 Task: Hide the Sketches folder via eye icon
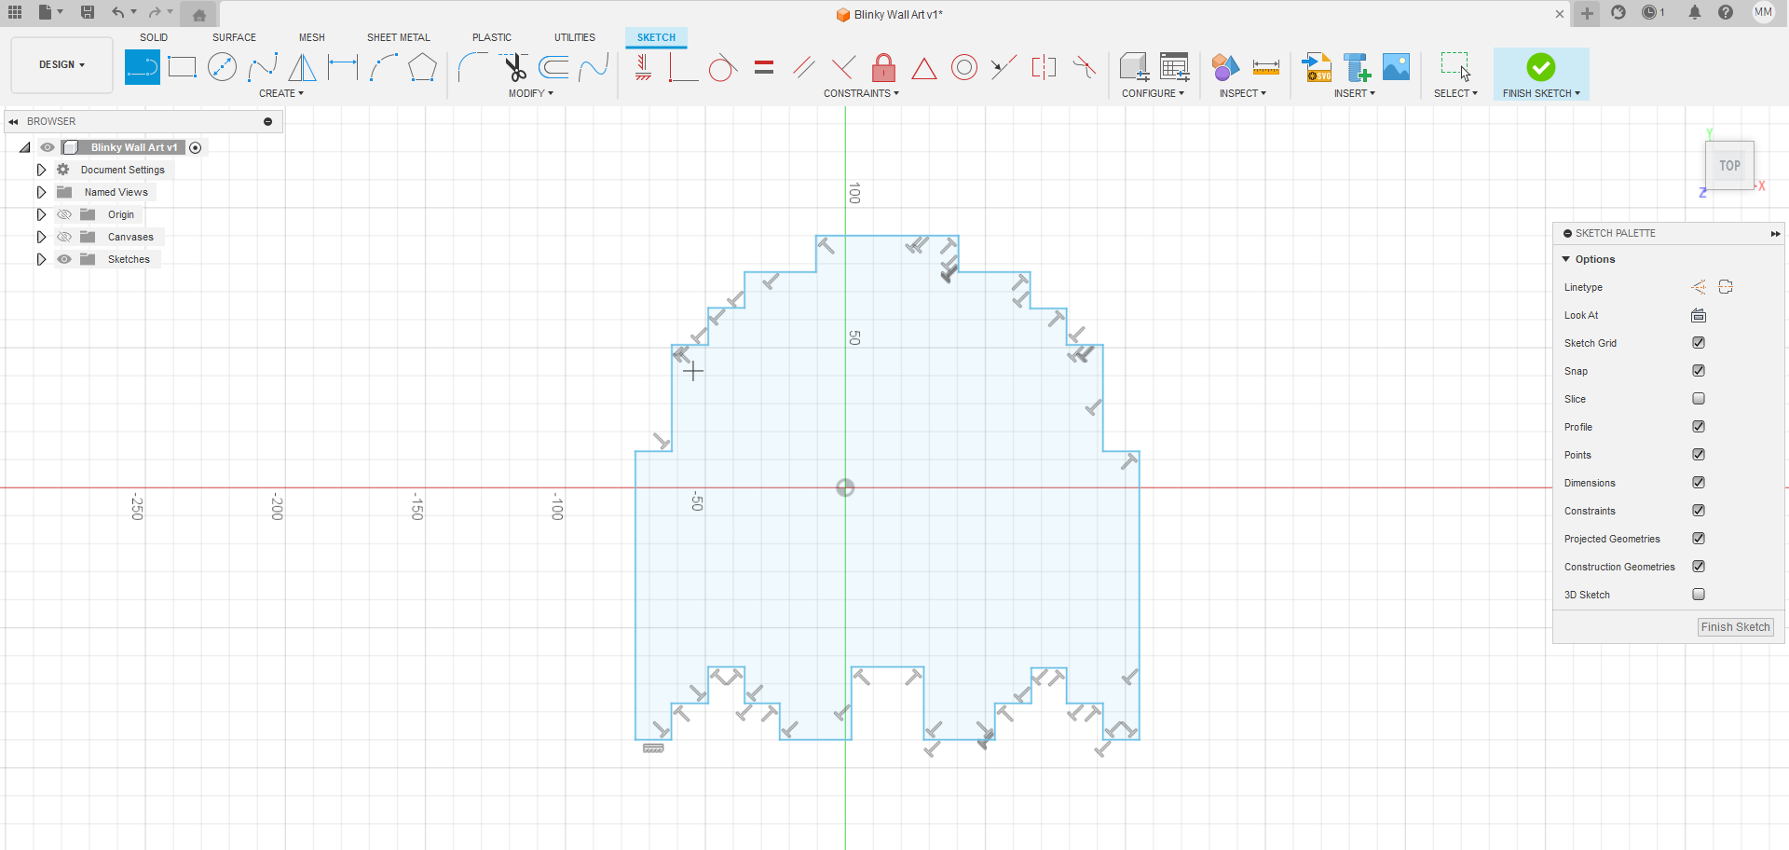[x=64, y=259]
